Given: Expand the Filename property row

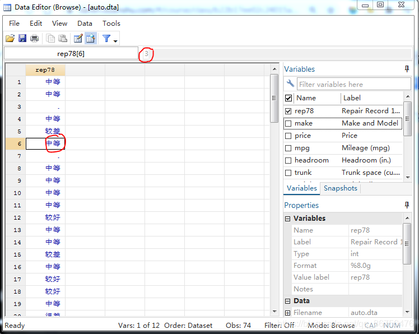Looking at the screenshot, I should click(x=287, y=313).
